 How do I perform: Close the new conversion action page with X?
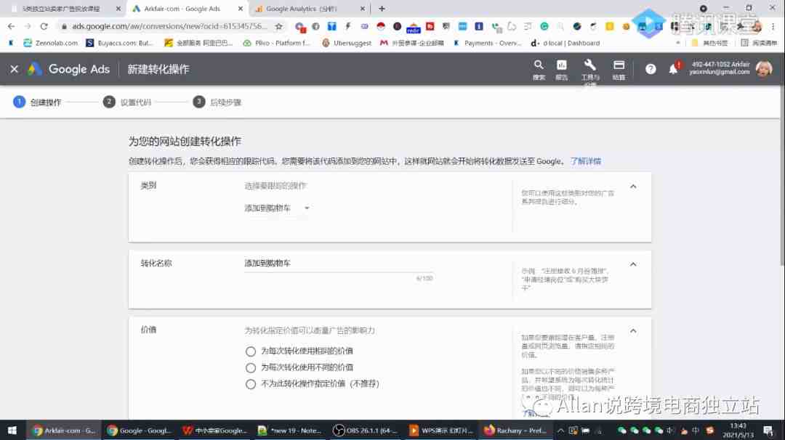coord(15,69)
